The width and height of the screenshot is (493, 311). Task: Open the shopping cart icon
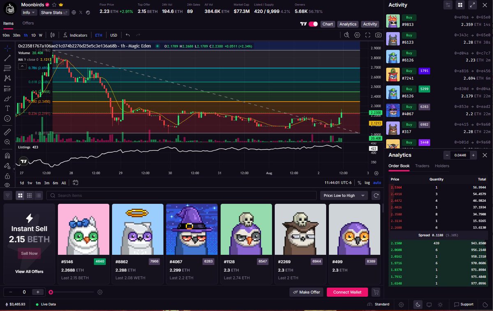(376, 292)
